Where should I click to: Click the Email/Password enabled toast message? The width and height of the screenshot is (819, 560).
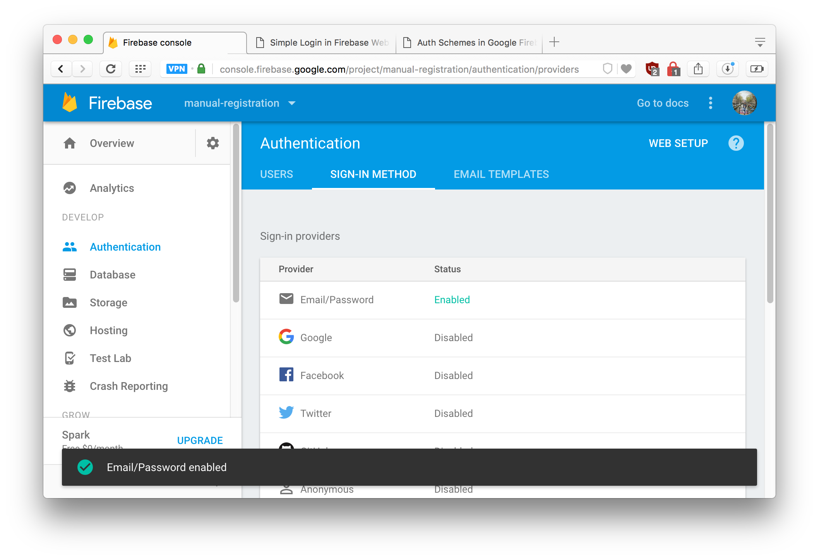click(409, 467)
